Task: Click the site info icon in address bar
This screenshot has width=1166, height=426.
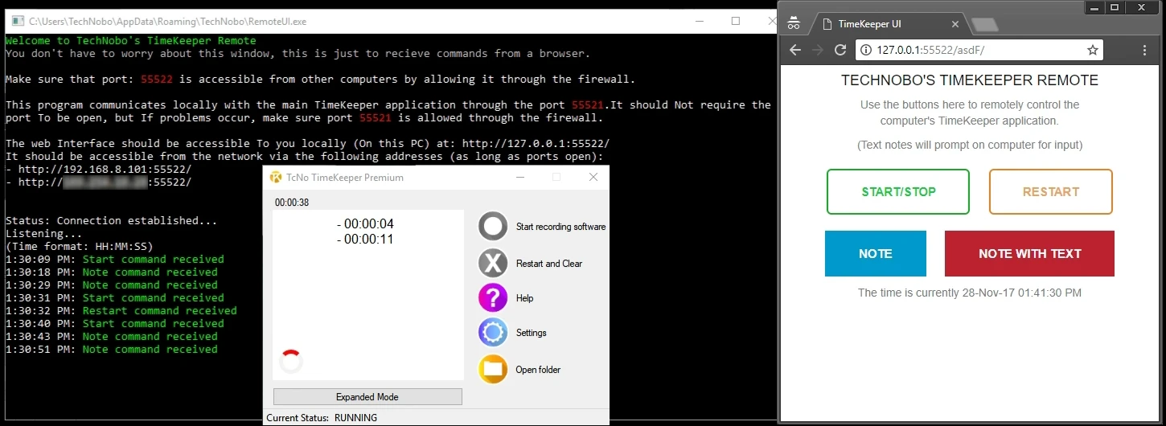Action: [866, 50]
